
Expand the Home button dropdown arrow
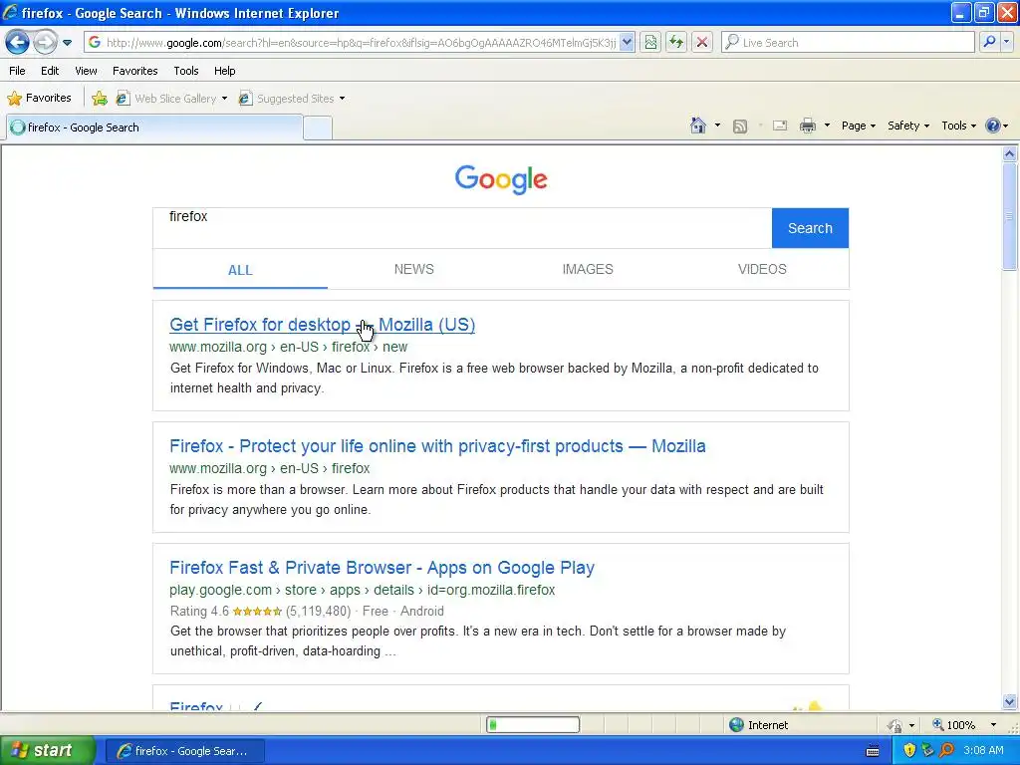(717, 126)
